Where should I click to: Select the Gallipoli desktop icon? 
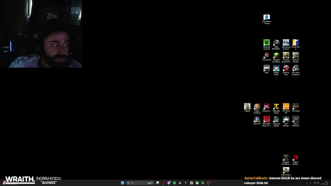[247, 107]
